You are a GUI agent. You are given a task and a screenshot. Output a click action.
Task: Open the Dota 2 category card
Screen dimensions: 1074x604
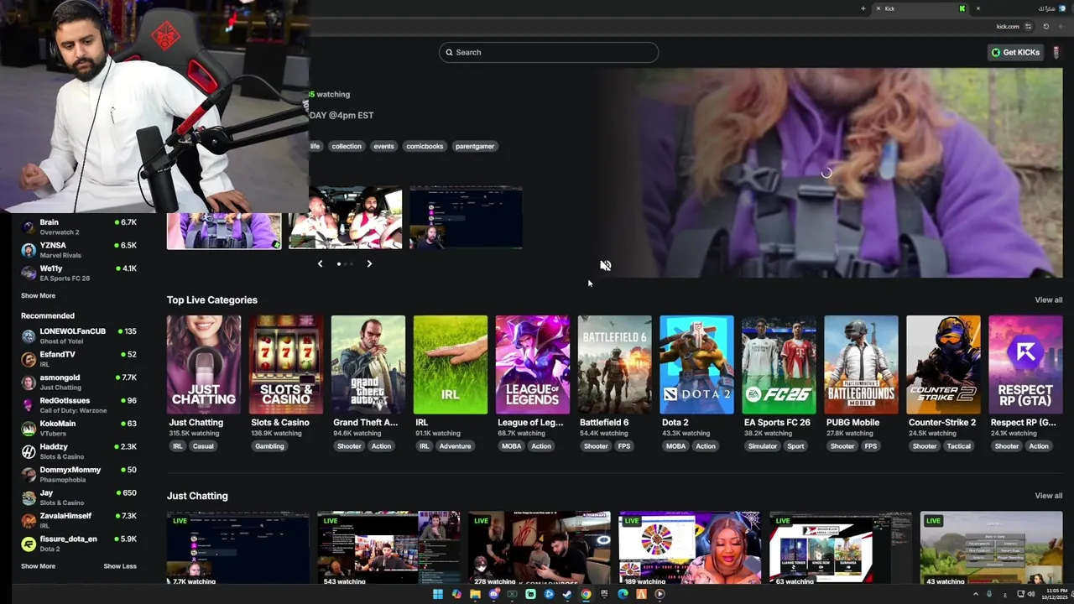point(697,365)
